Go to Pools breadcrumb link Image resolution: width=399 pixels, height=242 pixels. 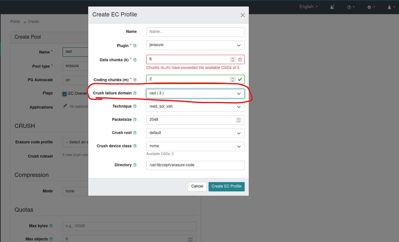15,22
